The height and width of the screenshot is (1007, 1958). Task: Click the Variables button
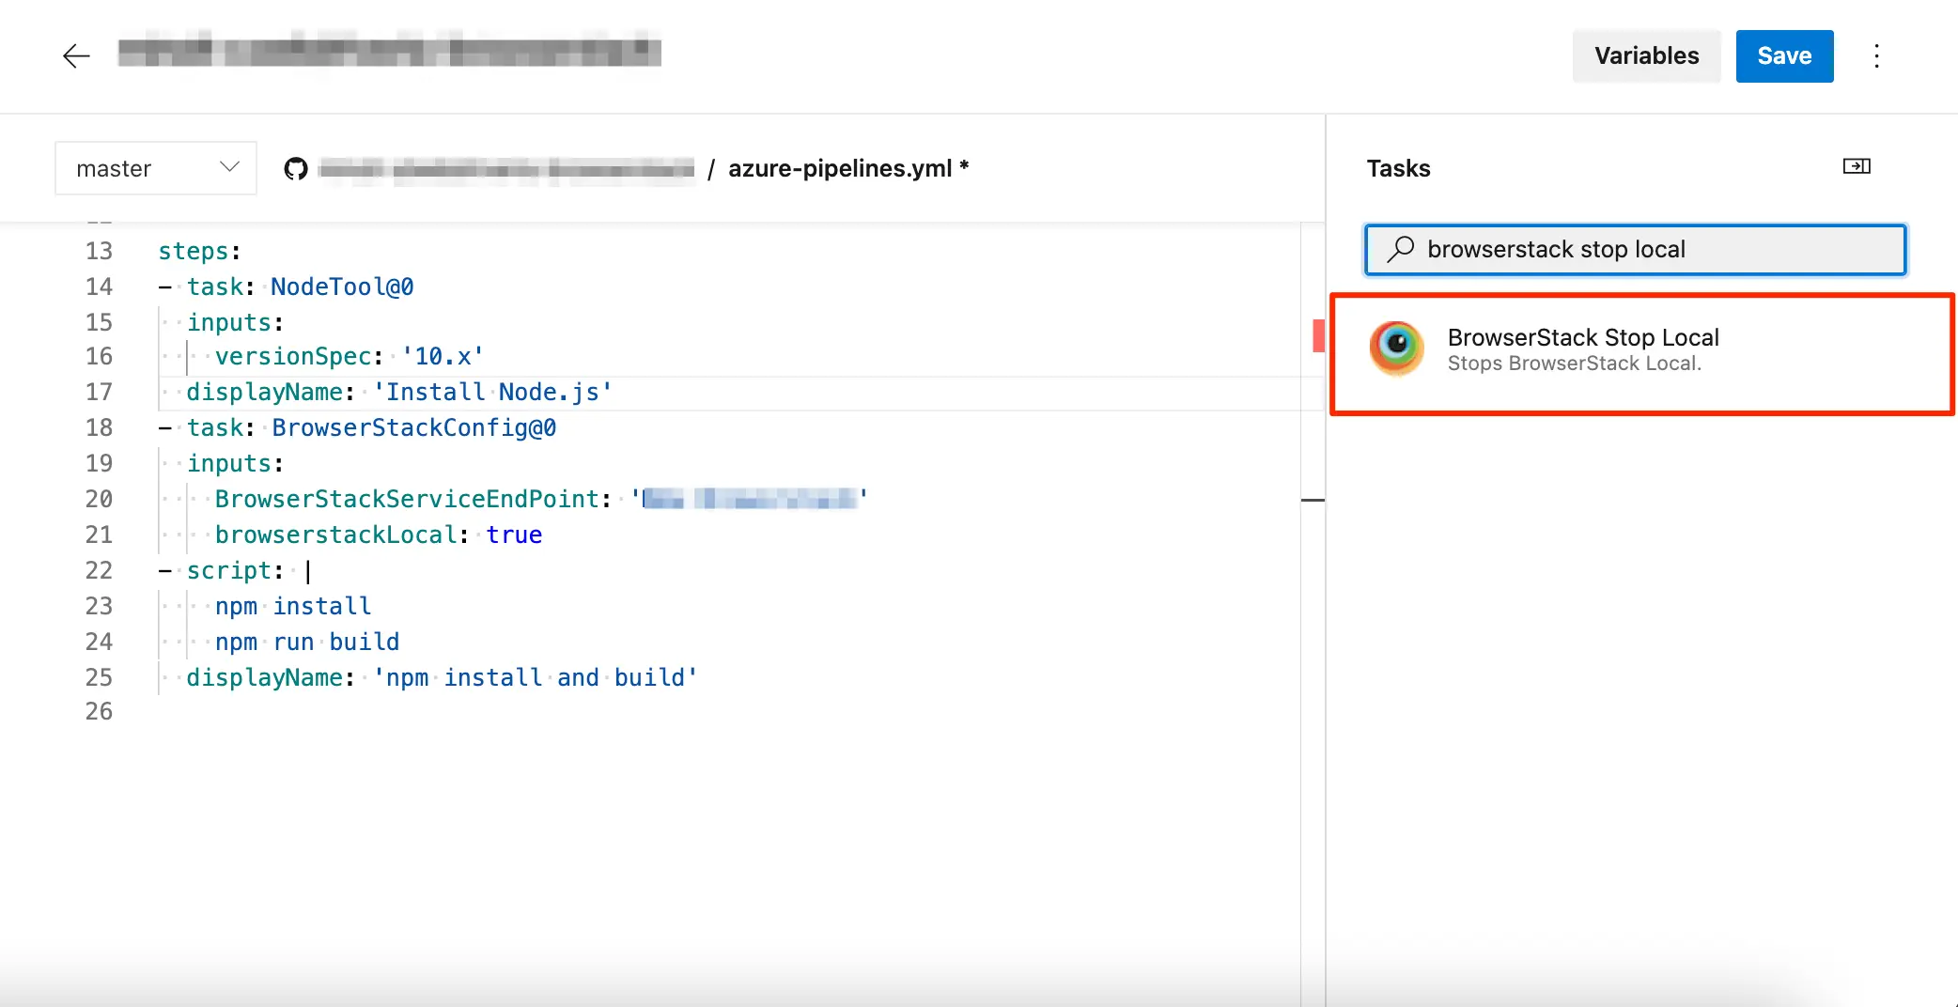click(x=1646, y=56)
